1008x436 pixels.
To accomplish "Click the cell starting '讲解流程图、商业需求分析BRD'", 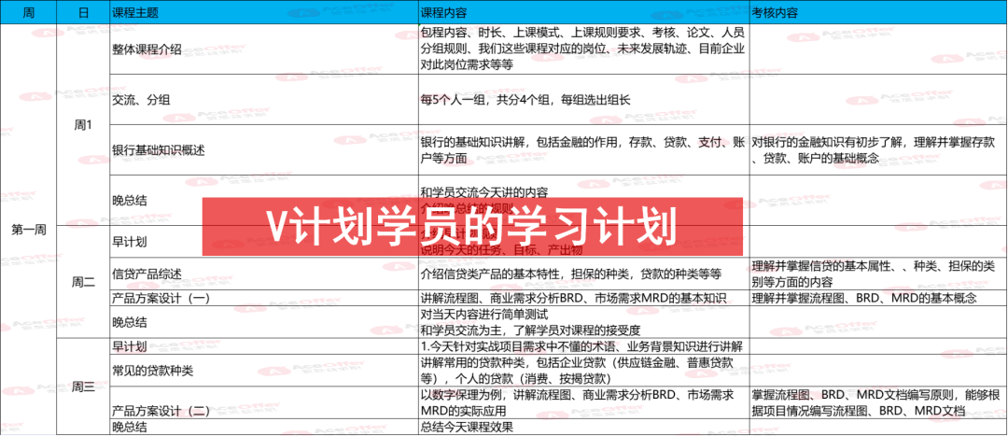I will tap(583, 298).
